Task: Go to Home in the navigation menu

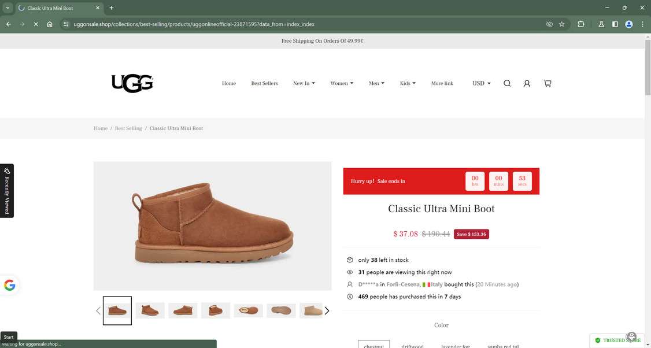Action: (x=229, y=83)
